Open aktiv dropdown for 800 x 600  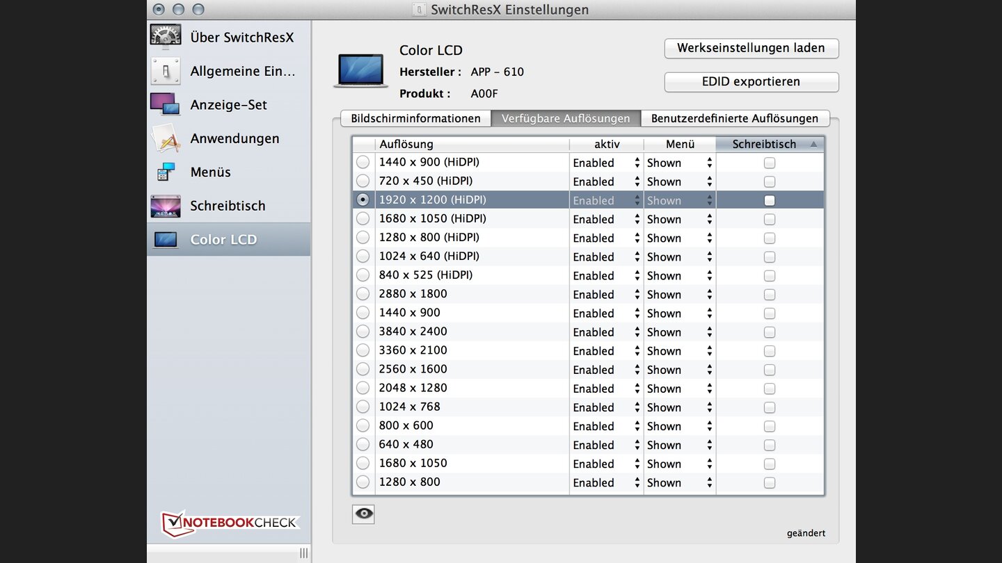pyautogui.click(x=606, y=425)
